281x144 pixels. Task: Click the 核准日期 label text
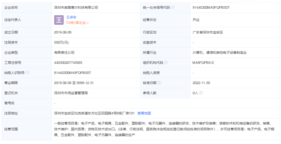click(x=150, y=83)
